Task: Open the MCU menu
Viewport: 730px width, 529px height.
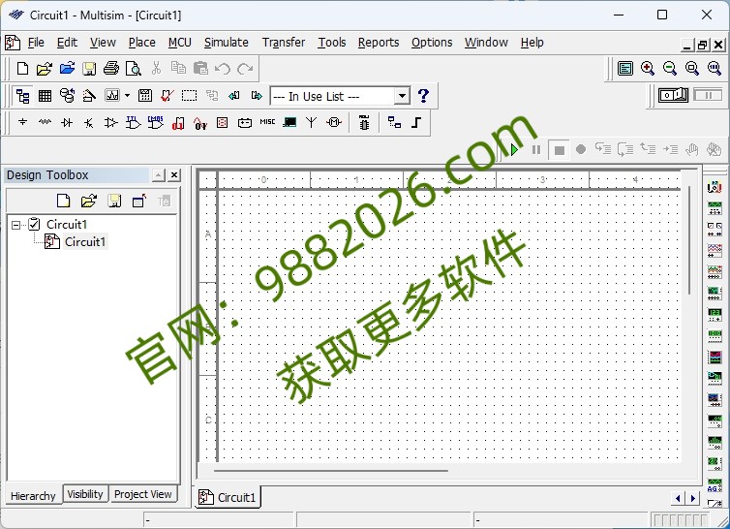Action: (x=180, y=43)
